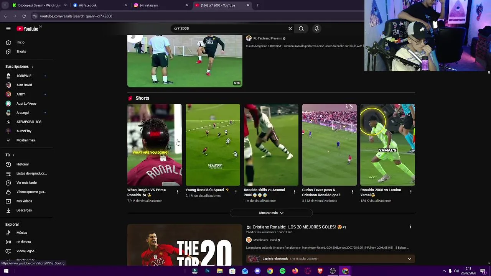Open options for Ronaldo skills vs Arsenal short
The image size is (491, 276).
tap(294, 192)
